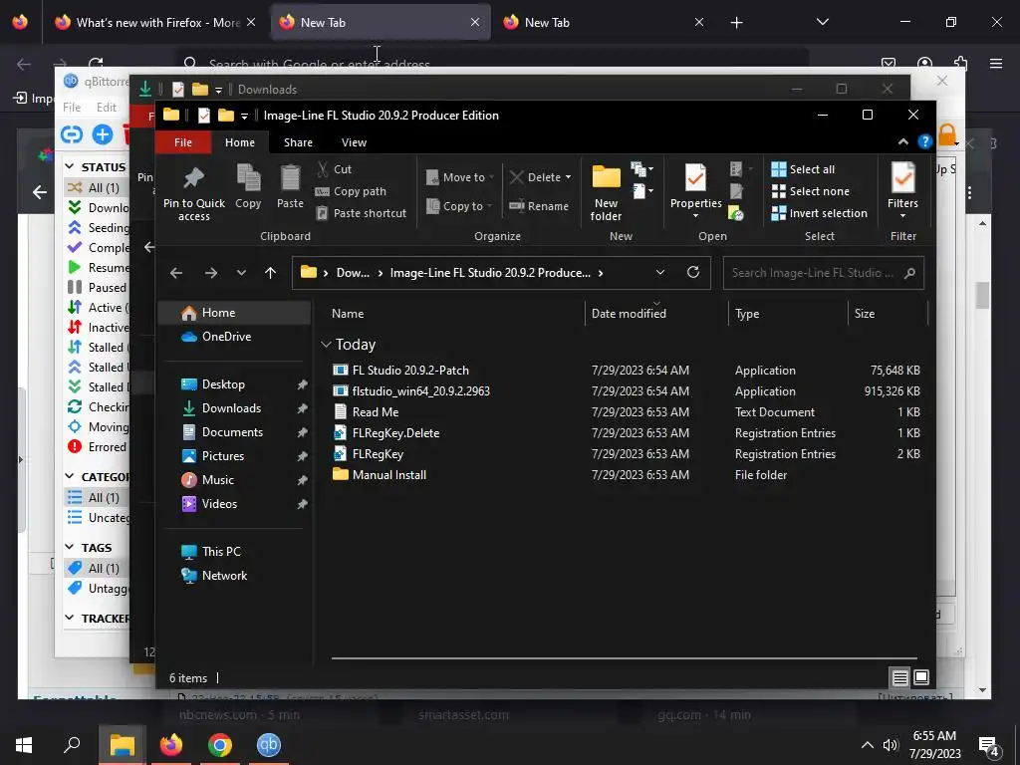This screenshot has width=1020, height=765.
Task: Click the Paste ribbon icon
Action: pyautogui.click(x=290, y=187)
